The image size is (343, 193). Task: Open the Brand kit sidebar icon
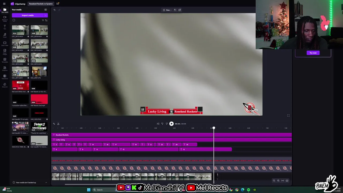tap(5, 85)
